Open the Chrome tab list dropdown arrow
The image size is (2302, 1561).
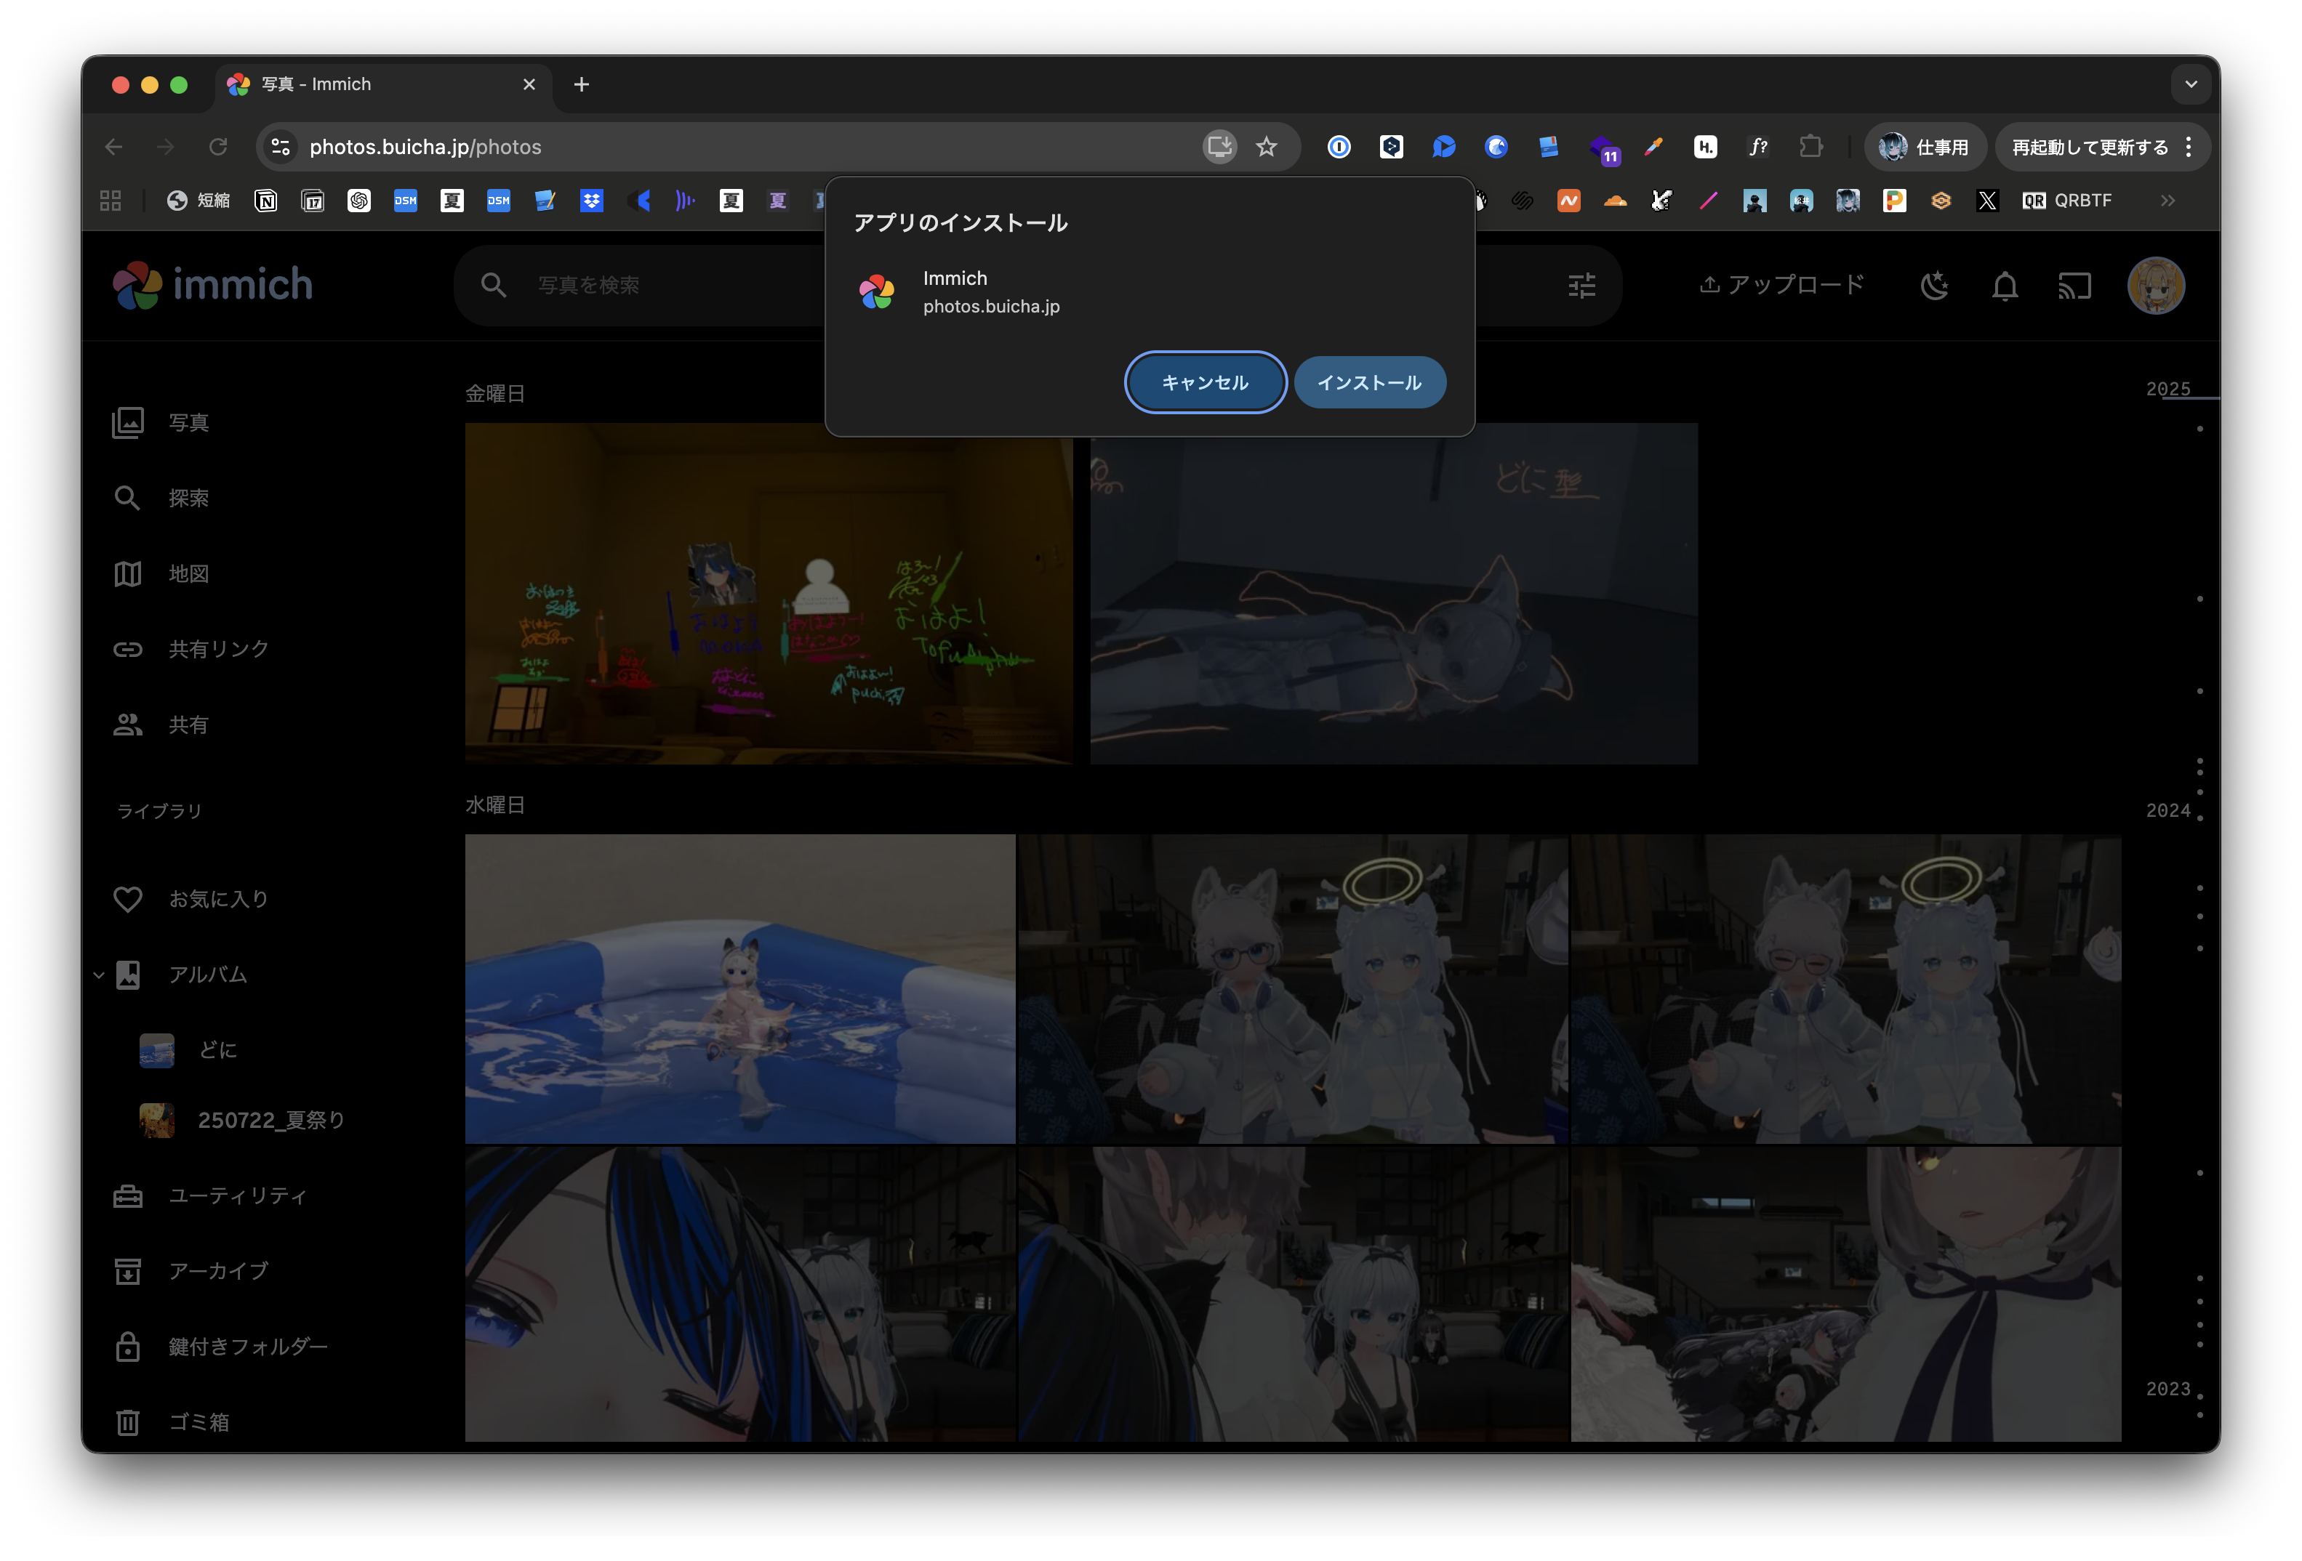2190,84
